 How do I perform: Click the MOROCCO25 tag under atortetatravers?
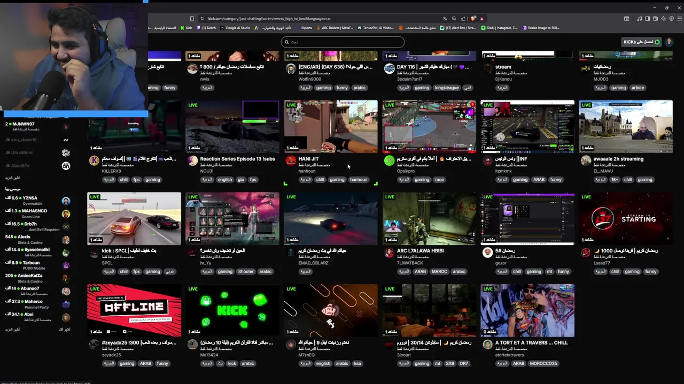point(543,364)
